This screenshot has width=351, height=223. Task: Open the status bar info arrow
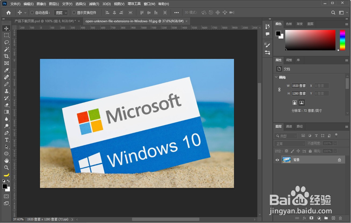[x=72, y=219]
